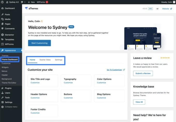Open Customize under Appearance
176x122 pixels.
[x=6, y=63]
